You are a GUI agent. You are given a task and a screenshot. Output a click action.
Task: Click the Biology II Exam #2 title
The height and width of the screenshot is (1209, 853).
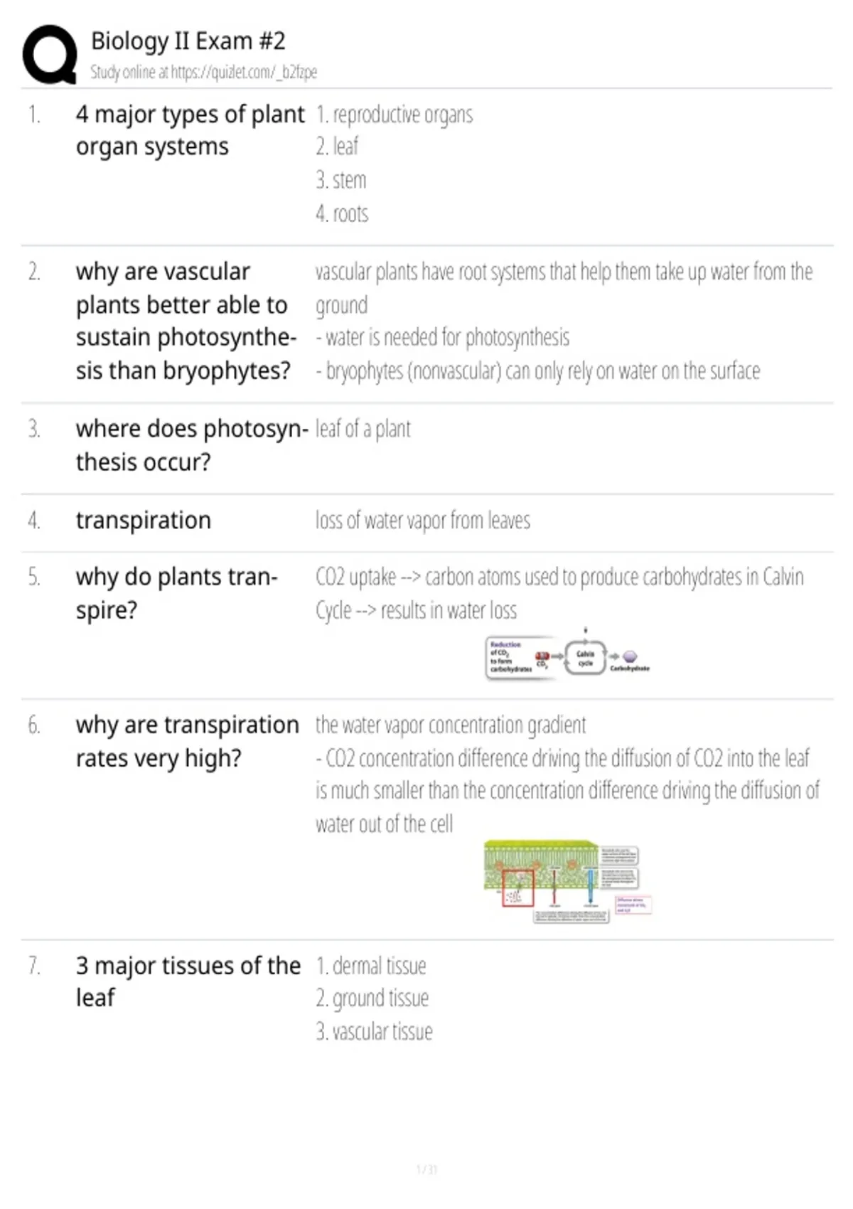tap(188, 41)
